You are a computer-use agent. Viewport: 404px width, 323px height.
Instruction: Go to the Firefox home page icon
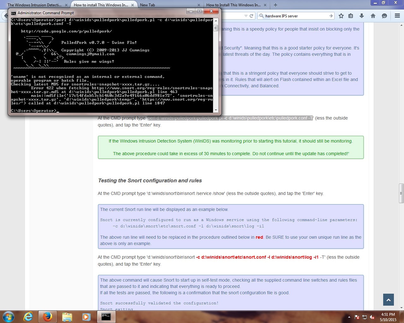click(x=373, y=16)
